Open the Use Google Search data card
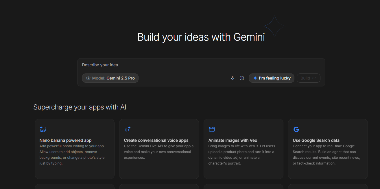The height and width of the screenshot is (189, 380). tap(328, 149)
